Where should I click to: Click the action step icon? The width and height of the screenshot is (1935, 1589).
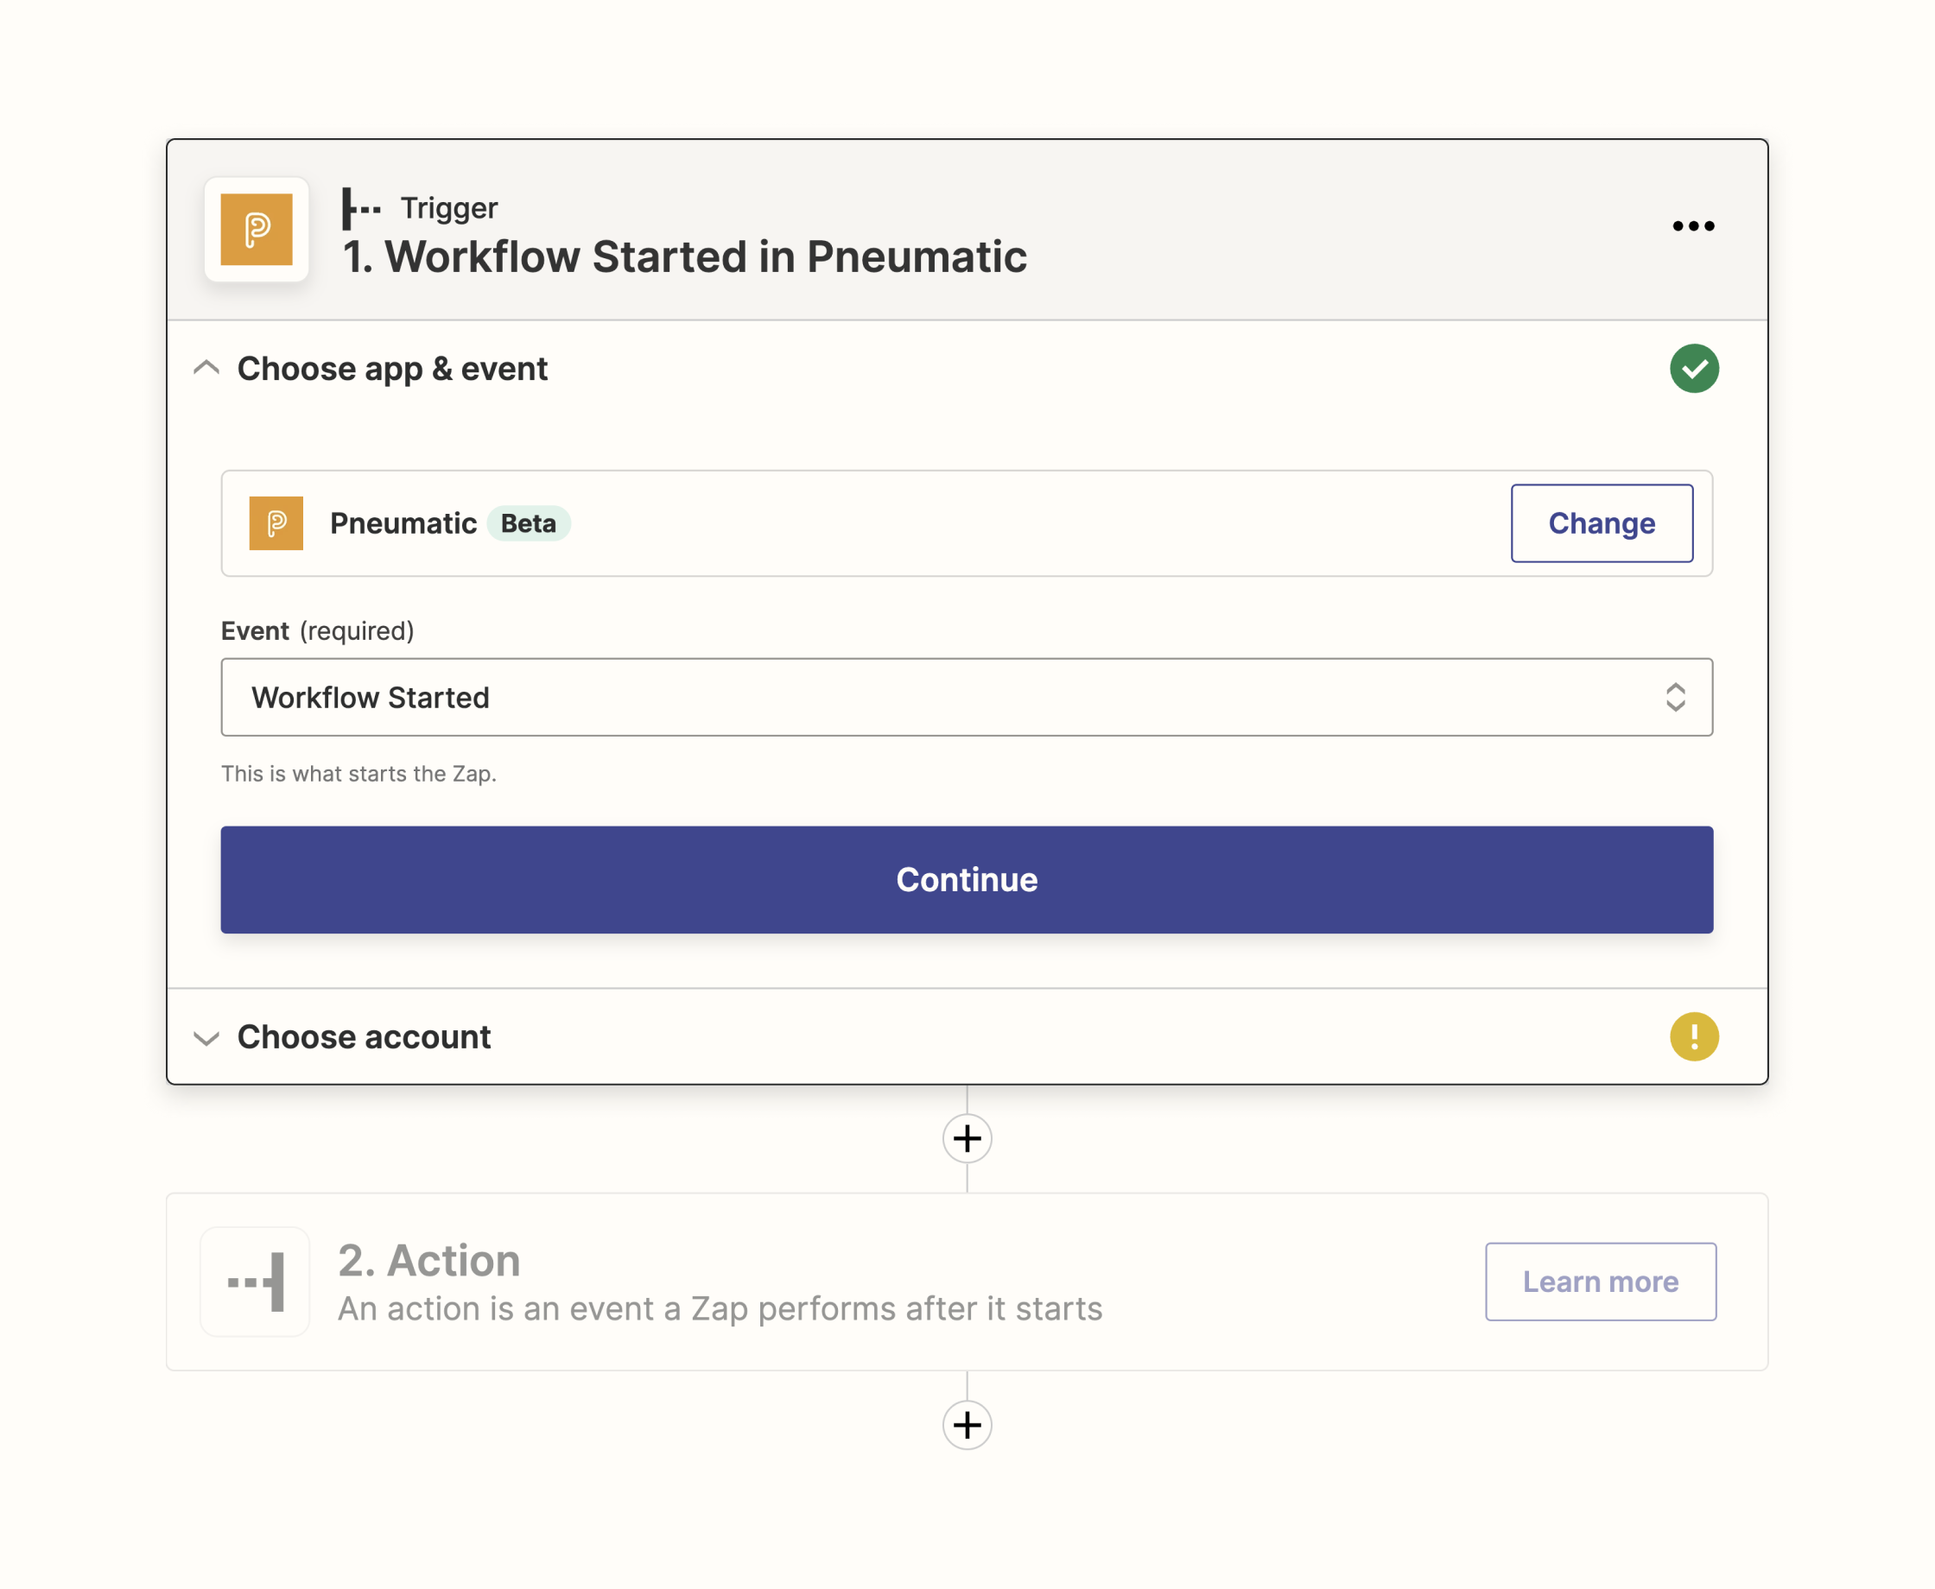[257, 1281]
